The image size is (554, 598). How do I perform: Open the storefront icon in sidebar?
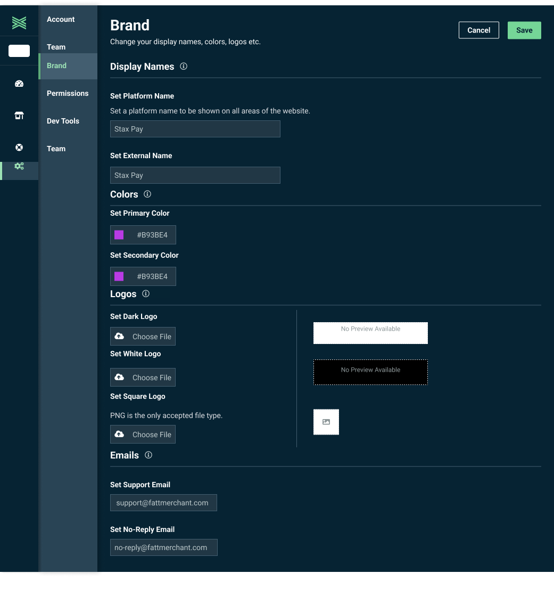19,116
